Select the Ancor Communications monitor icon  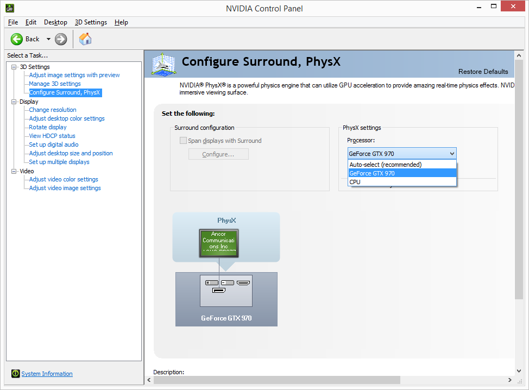point(219,243)
